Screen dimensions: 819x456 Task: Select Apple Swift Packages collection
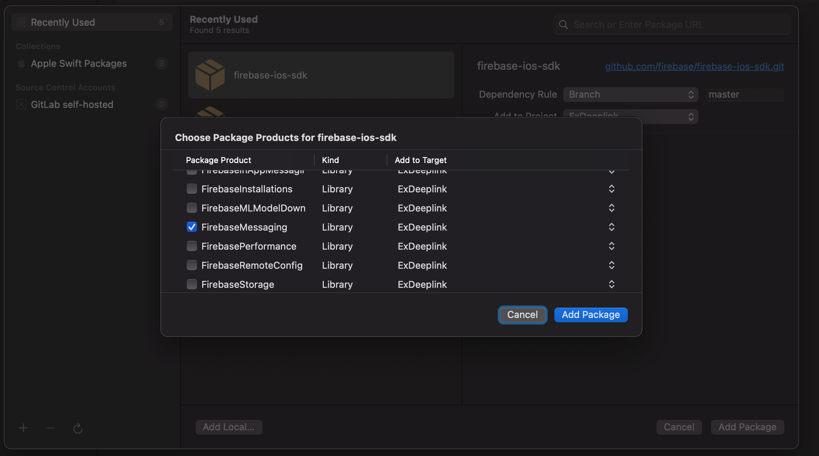(x=79, y=64)
